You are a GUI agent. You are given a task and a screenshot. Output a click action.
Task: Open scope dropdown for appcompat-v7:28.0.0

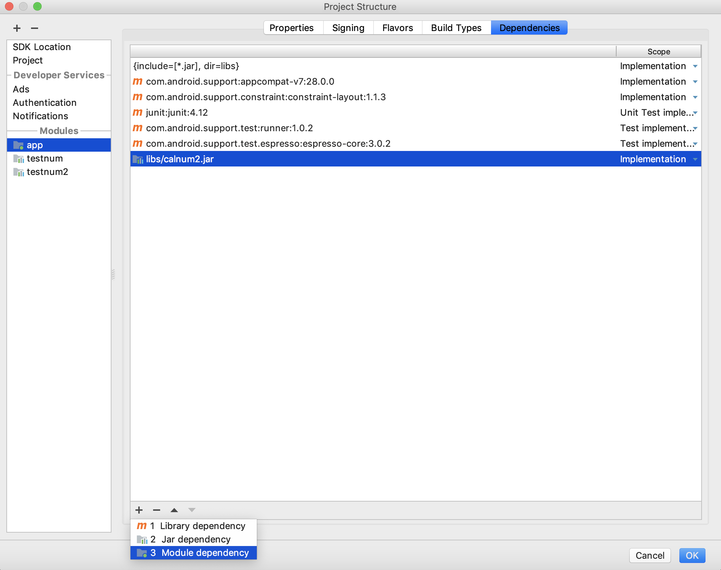tap(695, 82)
